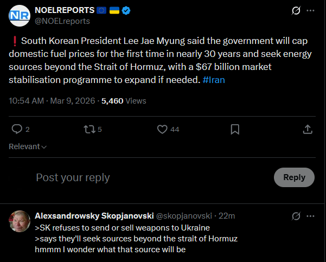Bookmark this NOELREPORTS post

(235, 129)
